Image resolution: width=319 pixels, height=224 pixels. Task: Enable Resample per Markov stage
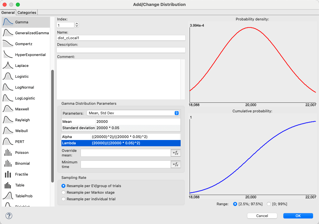64,192
